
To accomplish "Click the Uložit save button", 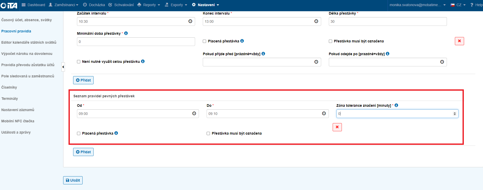I will click(x=73, y=180).
